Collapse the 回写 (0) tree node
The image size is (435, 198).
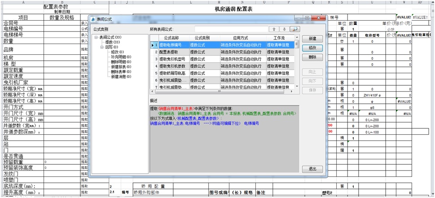click(x=102, y=47)
